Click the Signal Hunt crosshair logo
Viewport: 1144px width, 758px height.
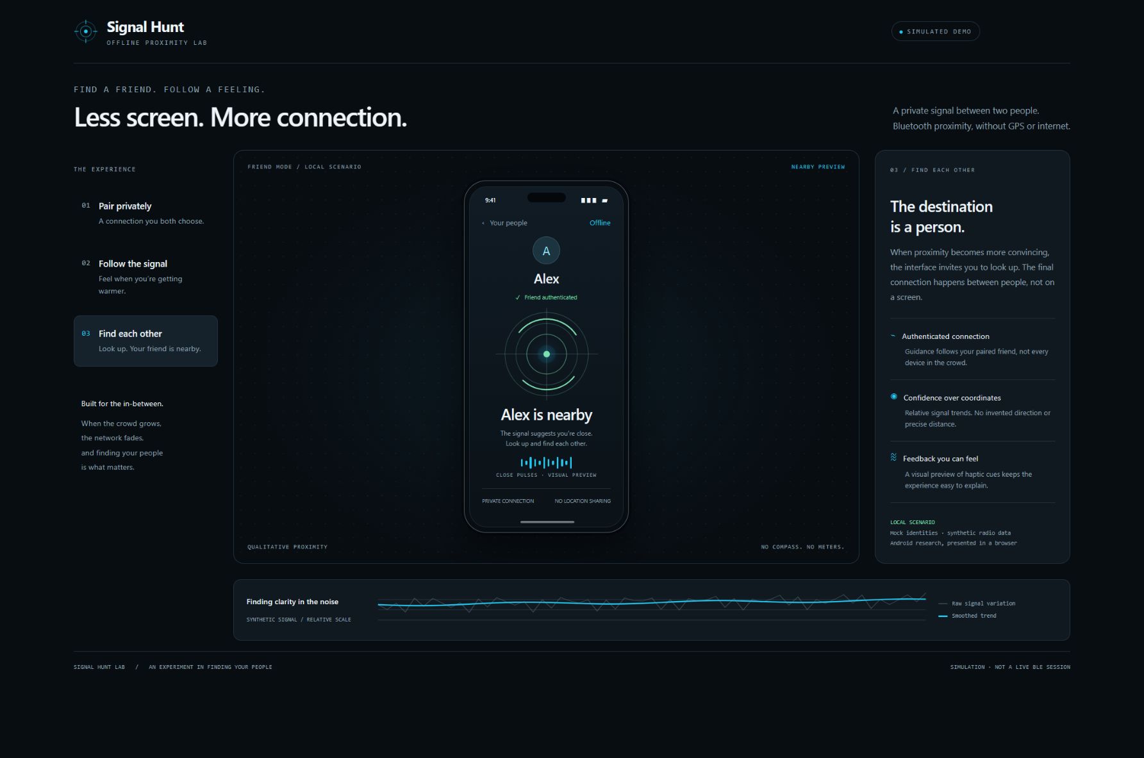coord(85,31)
